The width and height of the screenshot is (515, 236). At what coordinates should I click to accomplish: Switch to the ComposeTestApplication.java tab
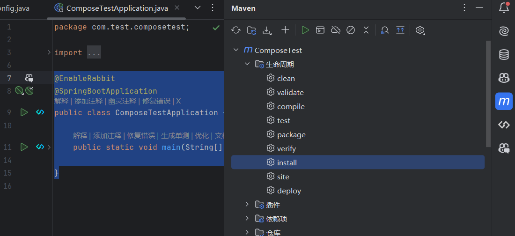(117, 8)
